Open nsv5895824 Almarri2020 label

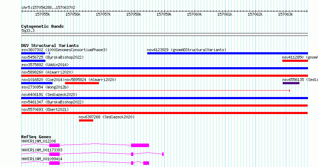point(90,80)
